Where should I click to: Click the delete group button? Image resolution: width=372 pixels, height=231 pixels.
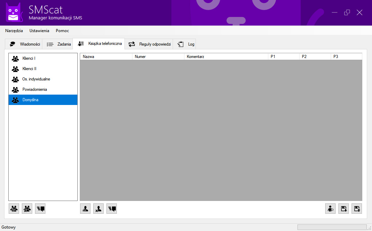point(27,209)
